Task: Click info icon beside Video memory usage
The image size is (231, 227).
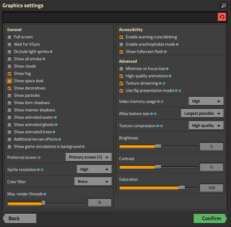Action: pos(158,102)
